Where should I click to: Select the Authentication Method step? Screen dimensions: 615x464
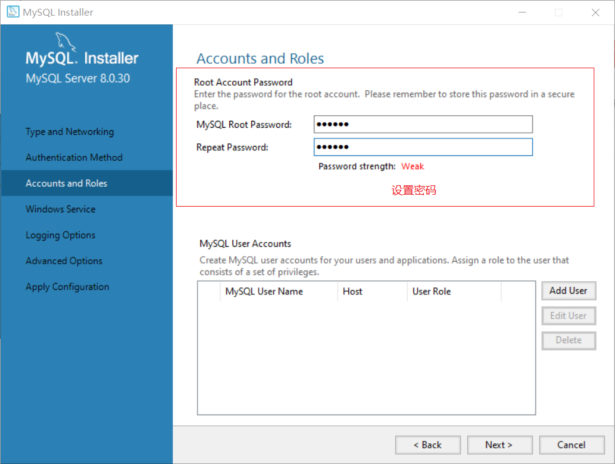click(73, 157)
